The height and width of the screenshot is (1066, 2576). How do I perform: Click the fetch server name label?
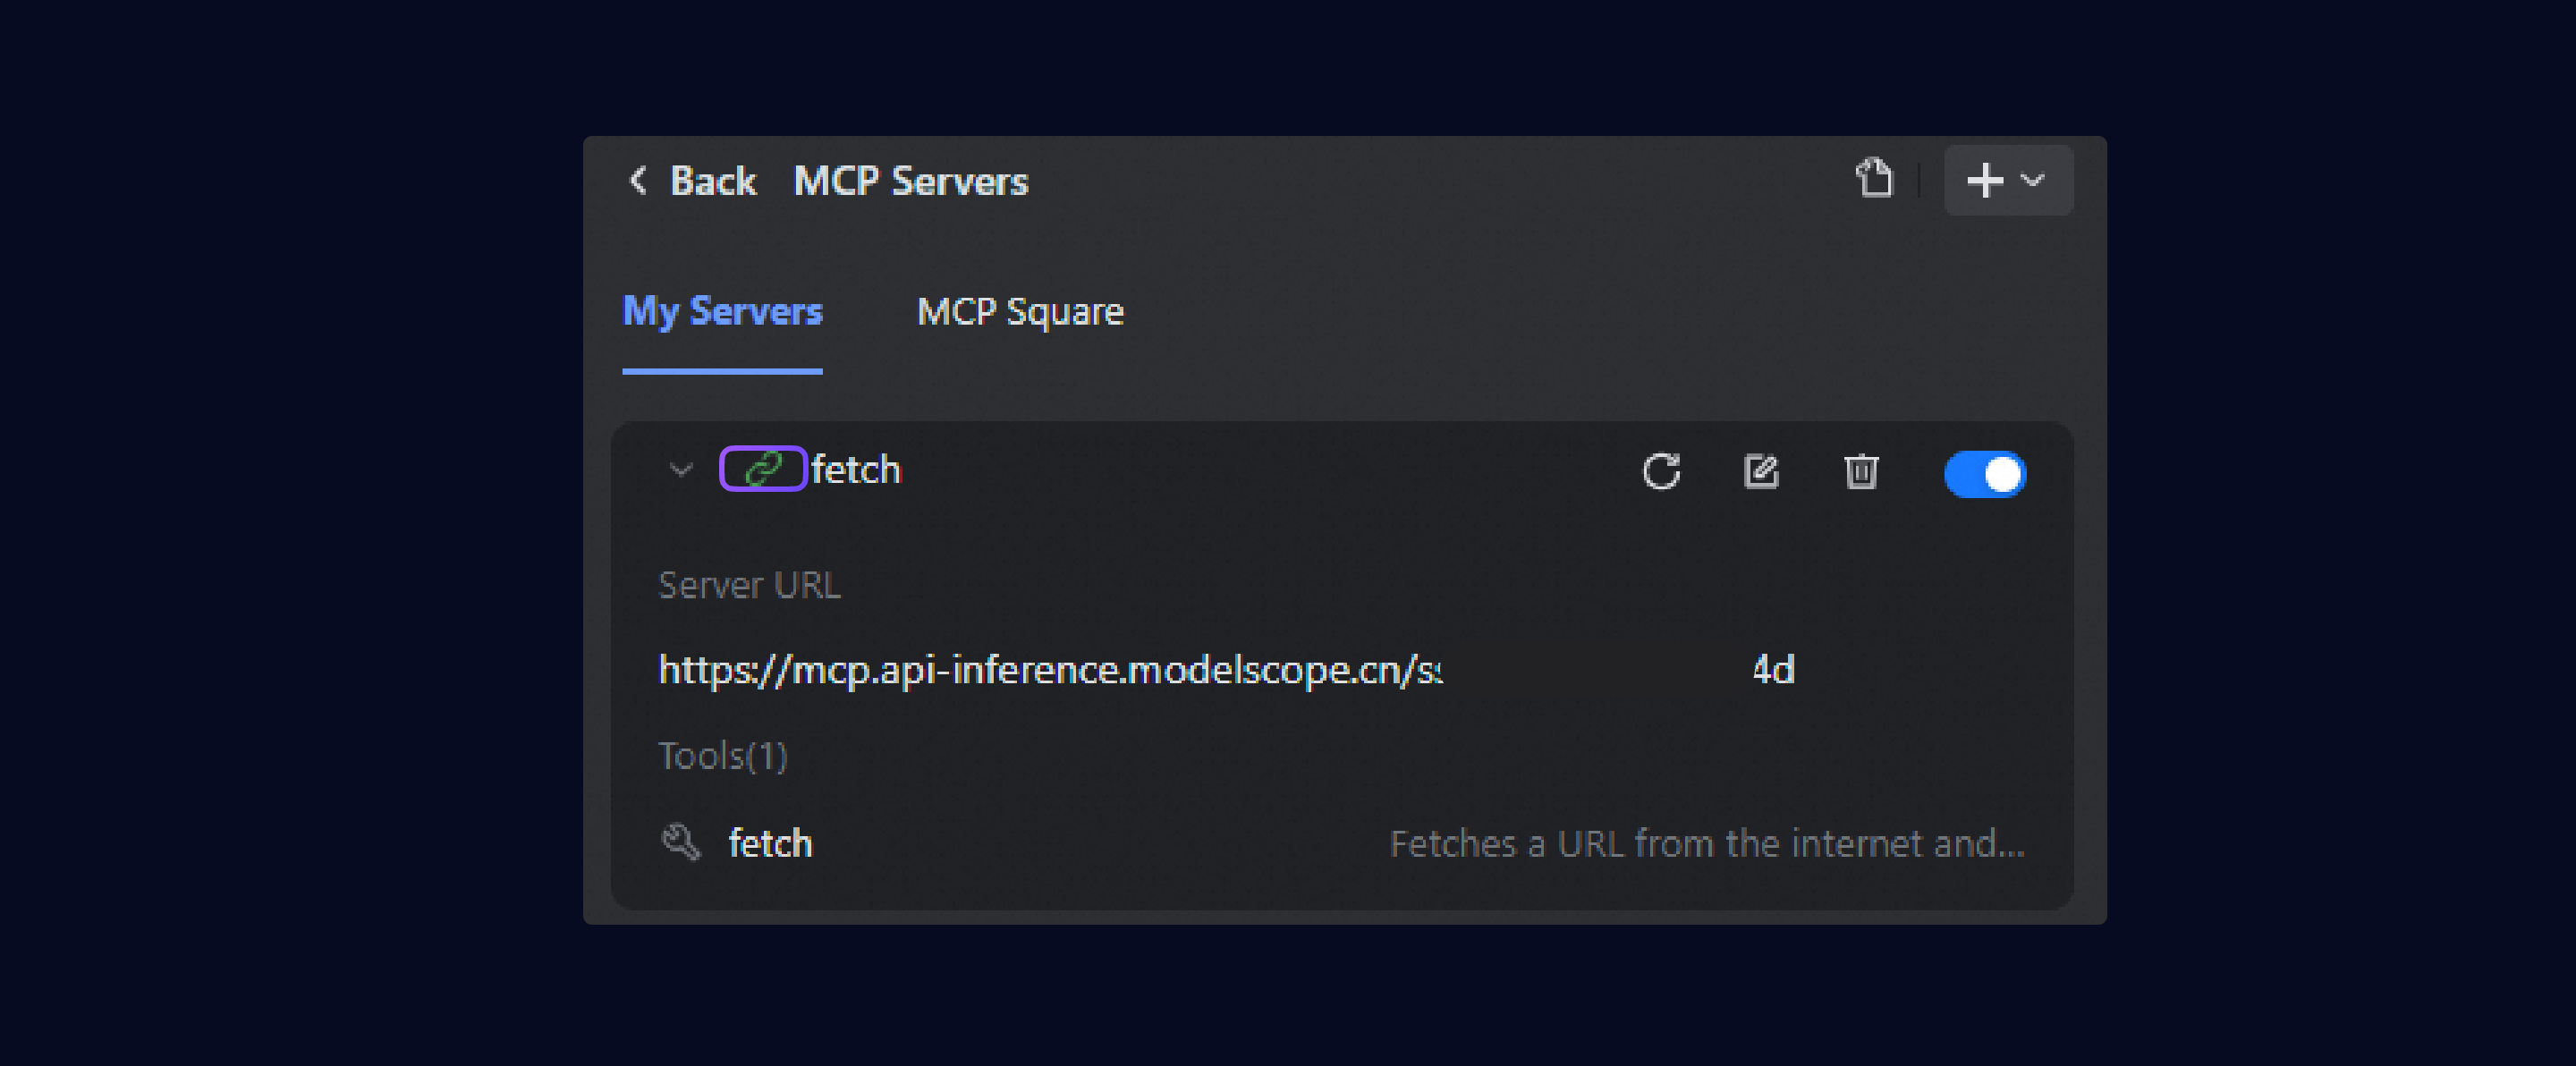coord(856,470)
